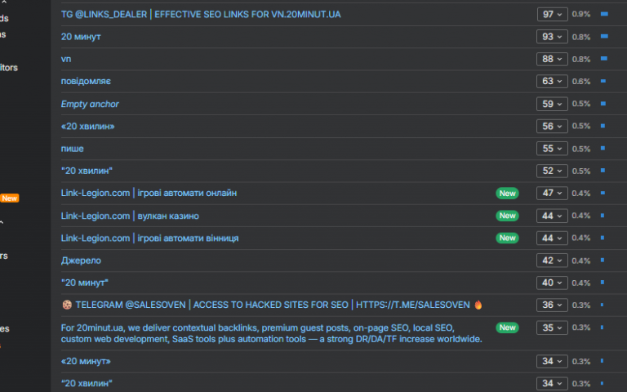The width and height of the screenshot is (627, 392).
Task: Open the curly-quoted “20 хвилин” anchor in the 34 row
Action: coord(87,383)
